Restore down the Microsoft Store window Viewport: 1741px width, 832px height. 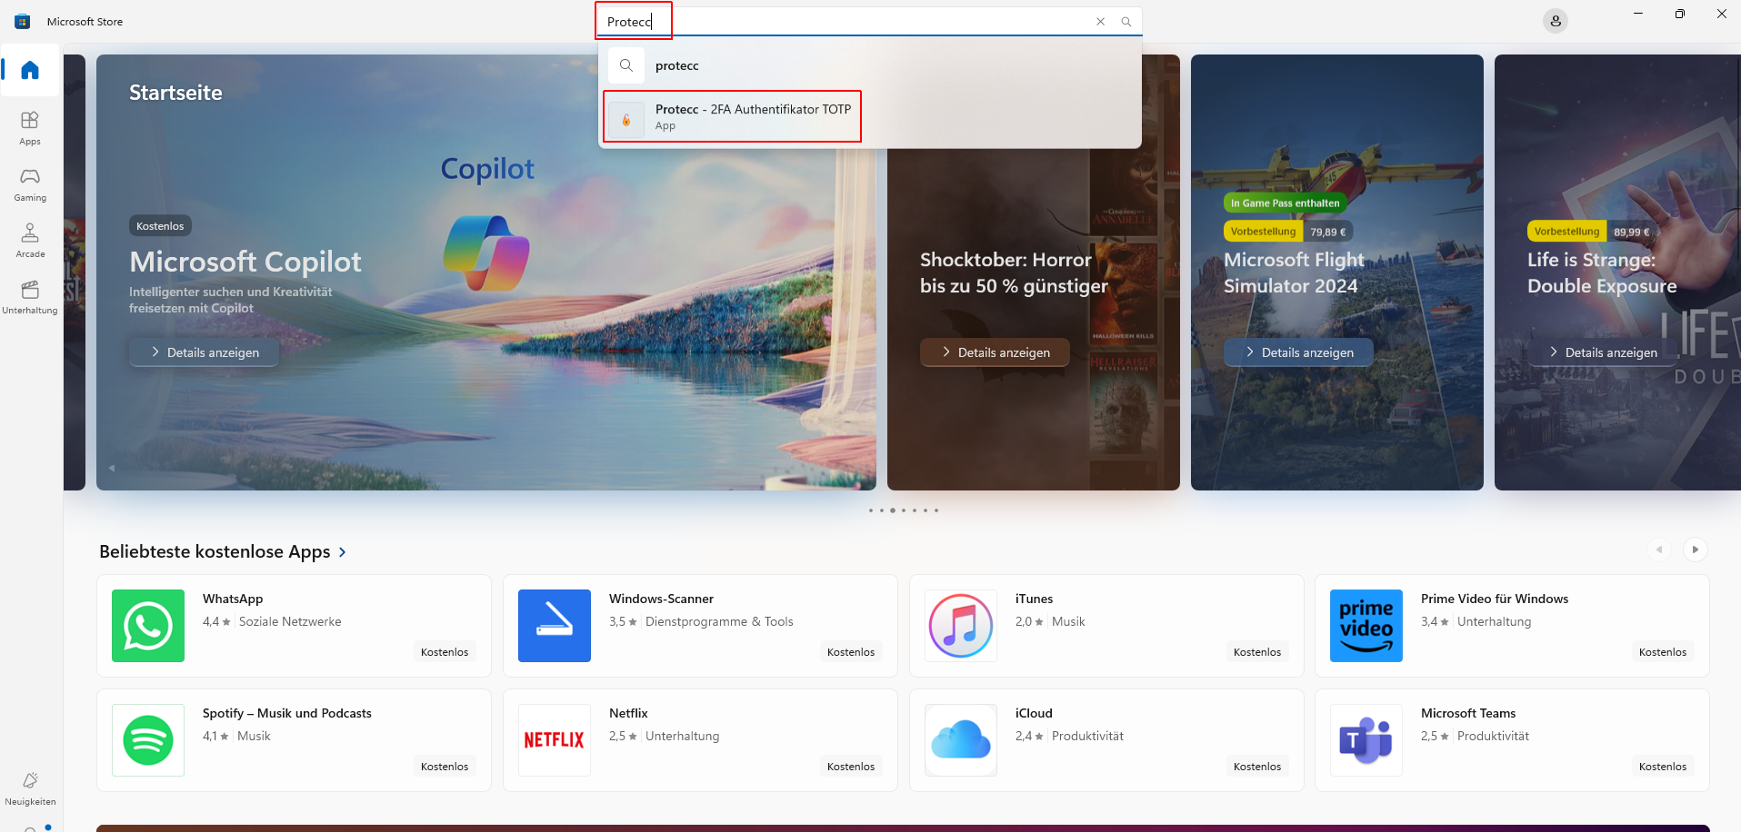(1680, 14)
